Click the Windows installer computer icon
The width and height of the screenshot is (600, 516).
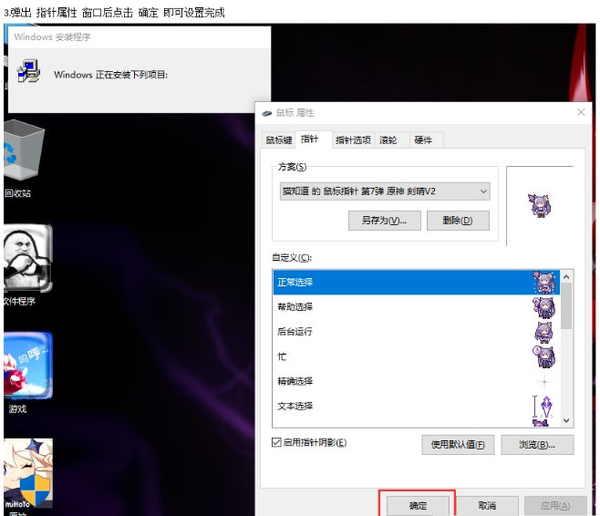coord(28,71)
